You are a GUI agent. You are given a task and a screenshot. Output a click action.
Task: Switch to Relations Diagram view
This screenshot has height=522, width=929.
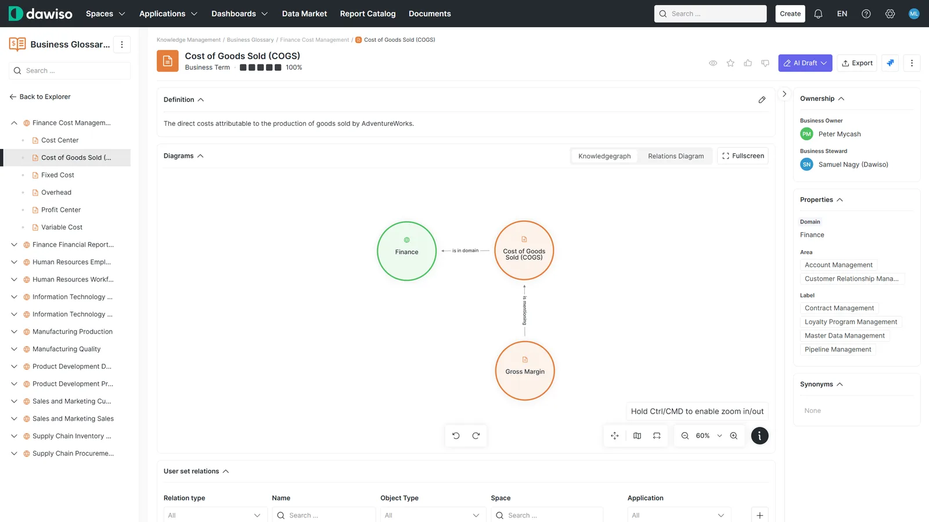click(676, 156)
